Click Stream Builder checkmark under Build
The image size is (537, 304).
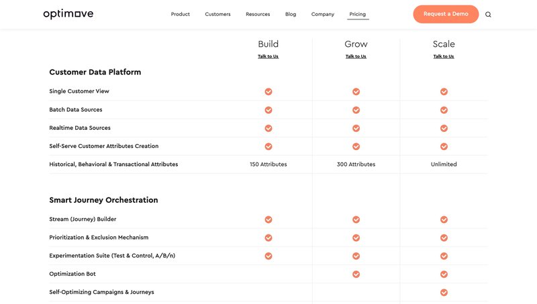coord(268,219)
